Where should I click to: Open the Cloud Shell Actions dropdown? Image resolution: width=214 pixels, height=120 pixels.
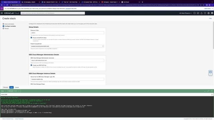[x=3, y=91]
